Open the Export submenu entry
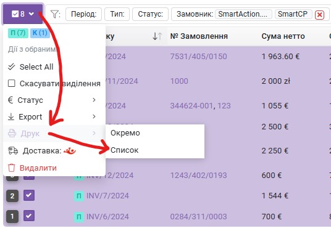Viewport: 331px width, 231px height. (54, 116)
